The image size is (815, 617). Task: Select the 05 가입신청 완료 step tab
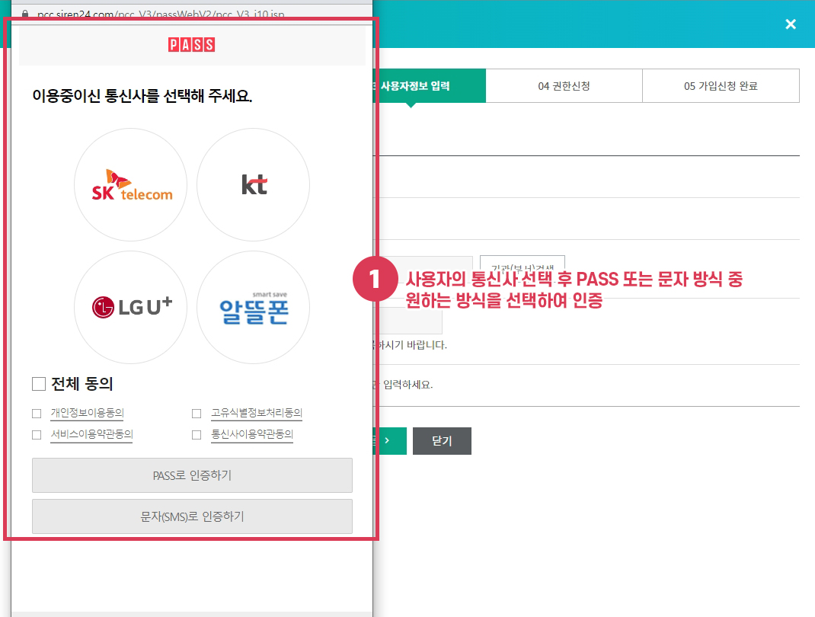721,86
